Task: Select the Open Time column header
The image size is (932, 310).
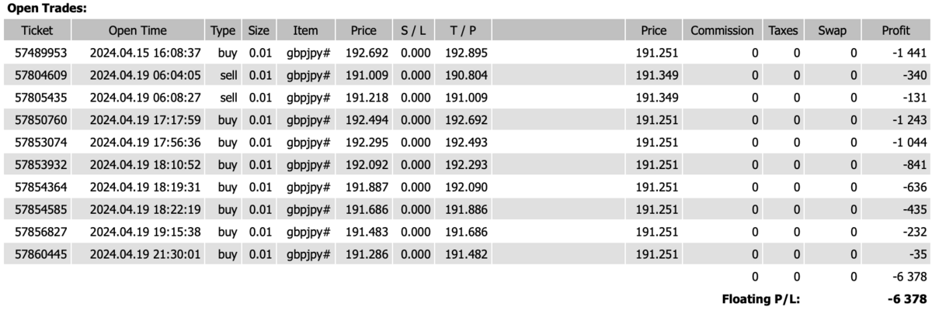Action: coord(137,31)
